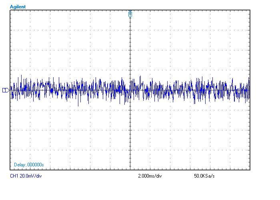280x200 pixels.
Task: Click the bottom end of the vertical center axis
Action: tap(130, 169)
